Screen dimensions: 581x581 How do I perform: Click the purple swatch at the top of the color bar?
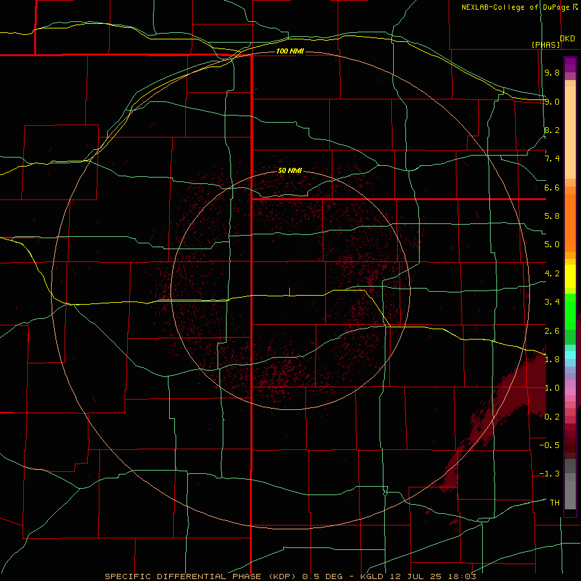point(570,65)
